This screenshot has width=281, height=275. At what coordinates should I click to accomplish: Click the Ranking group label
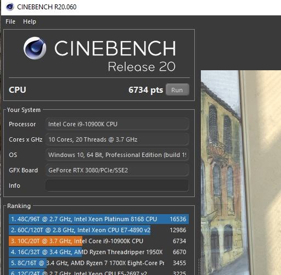point(19,206)
